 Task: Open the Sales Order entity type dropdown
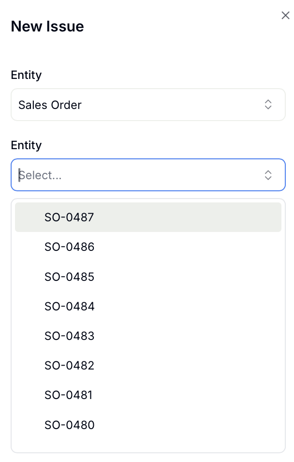point(148,105)
